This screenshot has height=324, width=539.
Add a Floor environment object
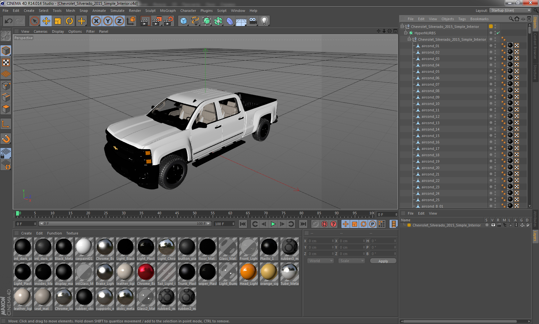pos(241,21)
